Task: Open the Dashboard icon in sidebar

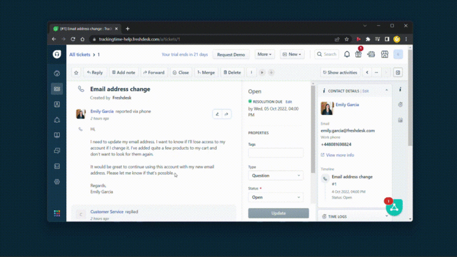Action: point(57,73)
